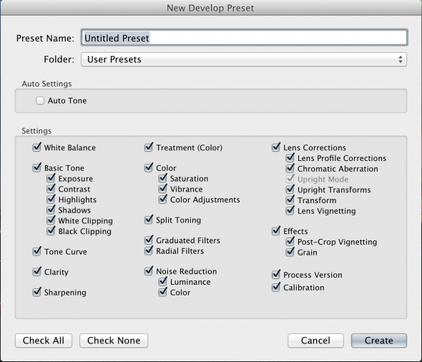Uncheck Split Toning
Screen dimensions: 422x362
[149, 220]
